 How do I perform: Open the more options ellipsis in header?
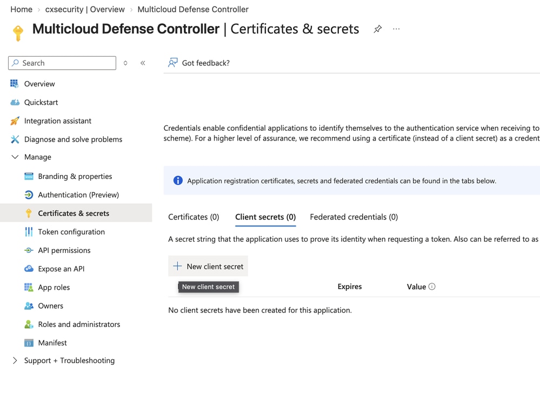396,29
